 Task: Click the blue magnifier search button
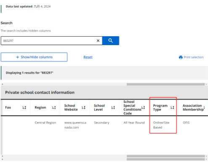[111, 40]
